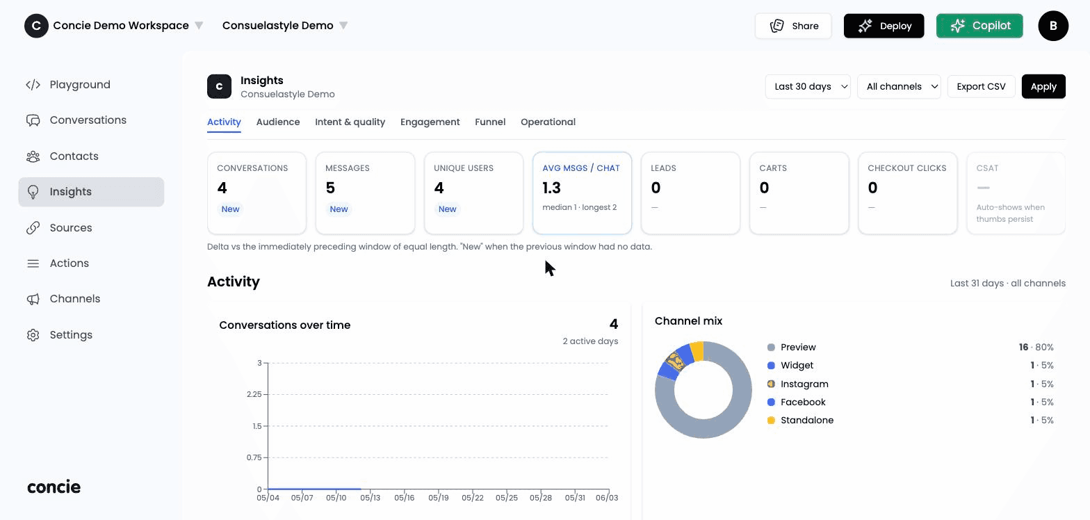Open Settings in the sidebar
This screenshot has height=520, width=1090.
click(91, 335)
